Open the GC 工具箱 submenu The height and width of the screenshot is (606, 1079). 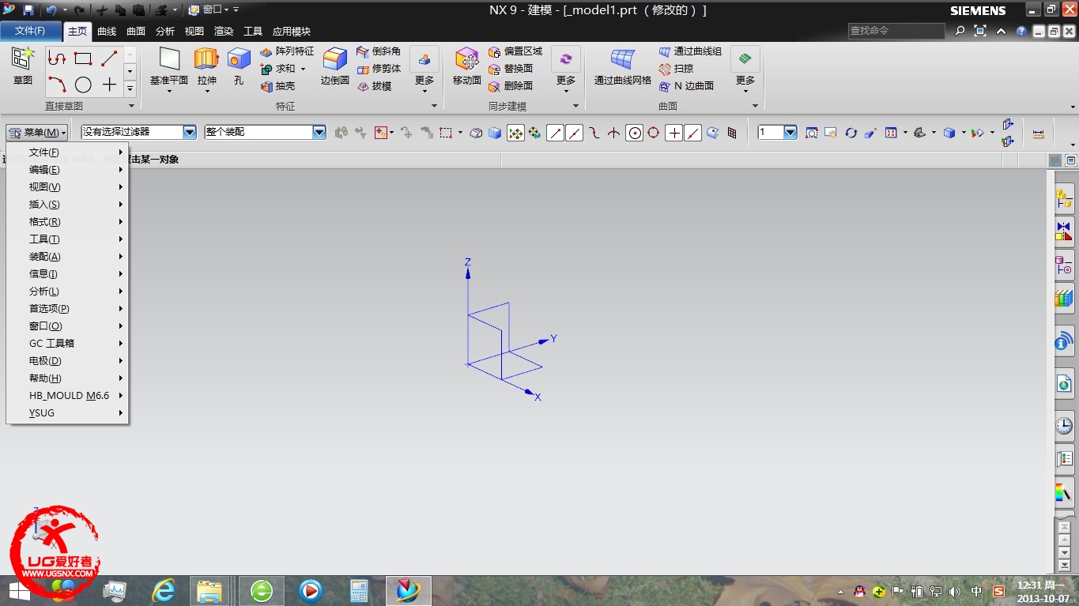67,344
